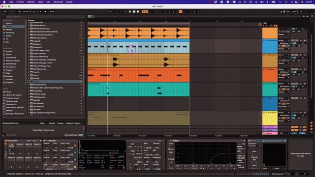Open Master output dropdown on BASS pro track
Image resolution: width=315 pixels, height=177 pixels.
[x=284, y=78]
